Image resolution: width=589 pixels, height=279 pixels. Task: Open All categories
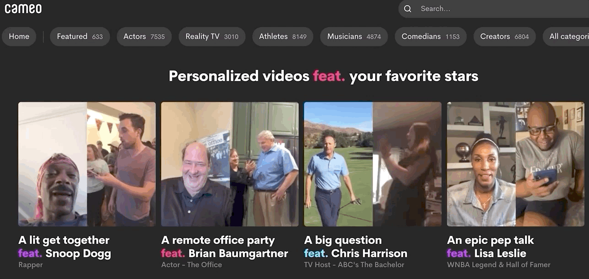[x=566, y=37]
